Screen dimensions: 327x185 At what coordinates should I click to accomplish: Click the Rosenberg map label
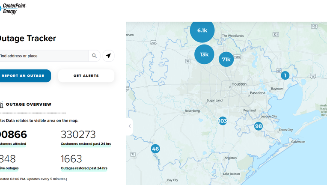[192, 111]
